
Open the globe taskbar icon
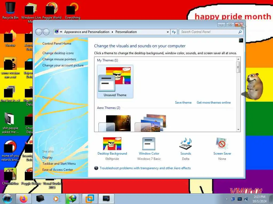pyautogui.click(x=73, y=199)
